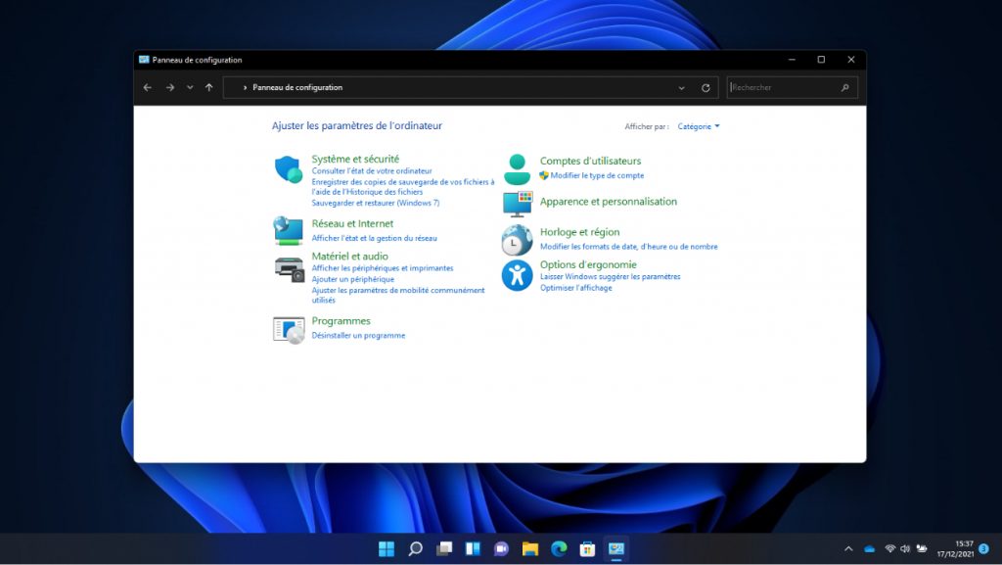The height and width of the screenshot is (565, 1002).
Task: Expand the Afficher par Catégorie dropdown
Action: click(699, 126)
